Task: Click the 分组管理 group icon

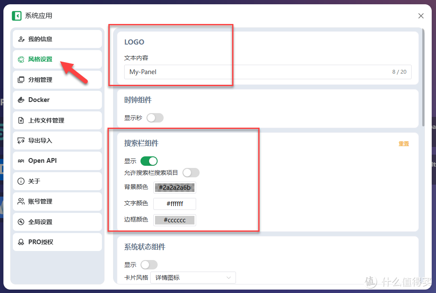Action: click(21, 80)
